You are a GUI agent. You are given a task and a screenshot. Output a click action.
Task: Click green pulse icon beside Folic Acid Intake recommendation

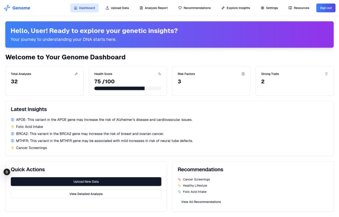(179, 191)
